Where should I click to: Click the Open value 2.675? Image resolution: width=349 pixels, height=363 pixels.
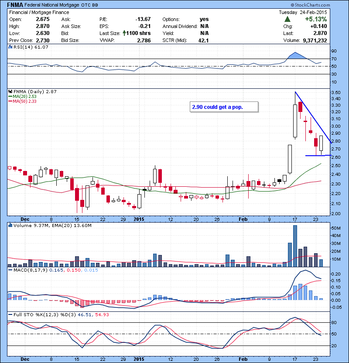pyautogui.click(x=43, y=19)
